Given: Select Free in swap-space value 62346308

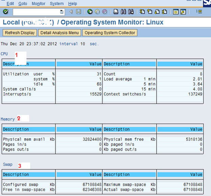Looking at the screenshot, I should point(92,190).
